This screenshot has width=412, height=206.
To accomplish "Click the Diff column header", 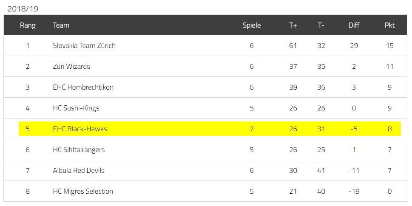I will pos(354,25).
